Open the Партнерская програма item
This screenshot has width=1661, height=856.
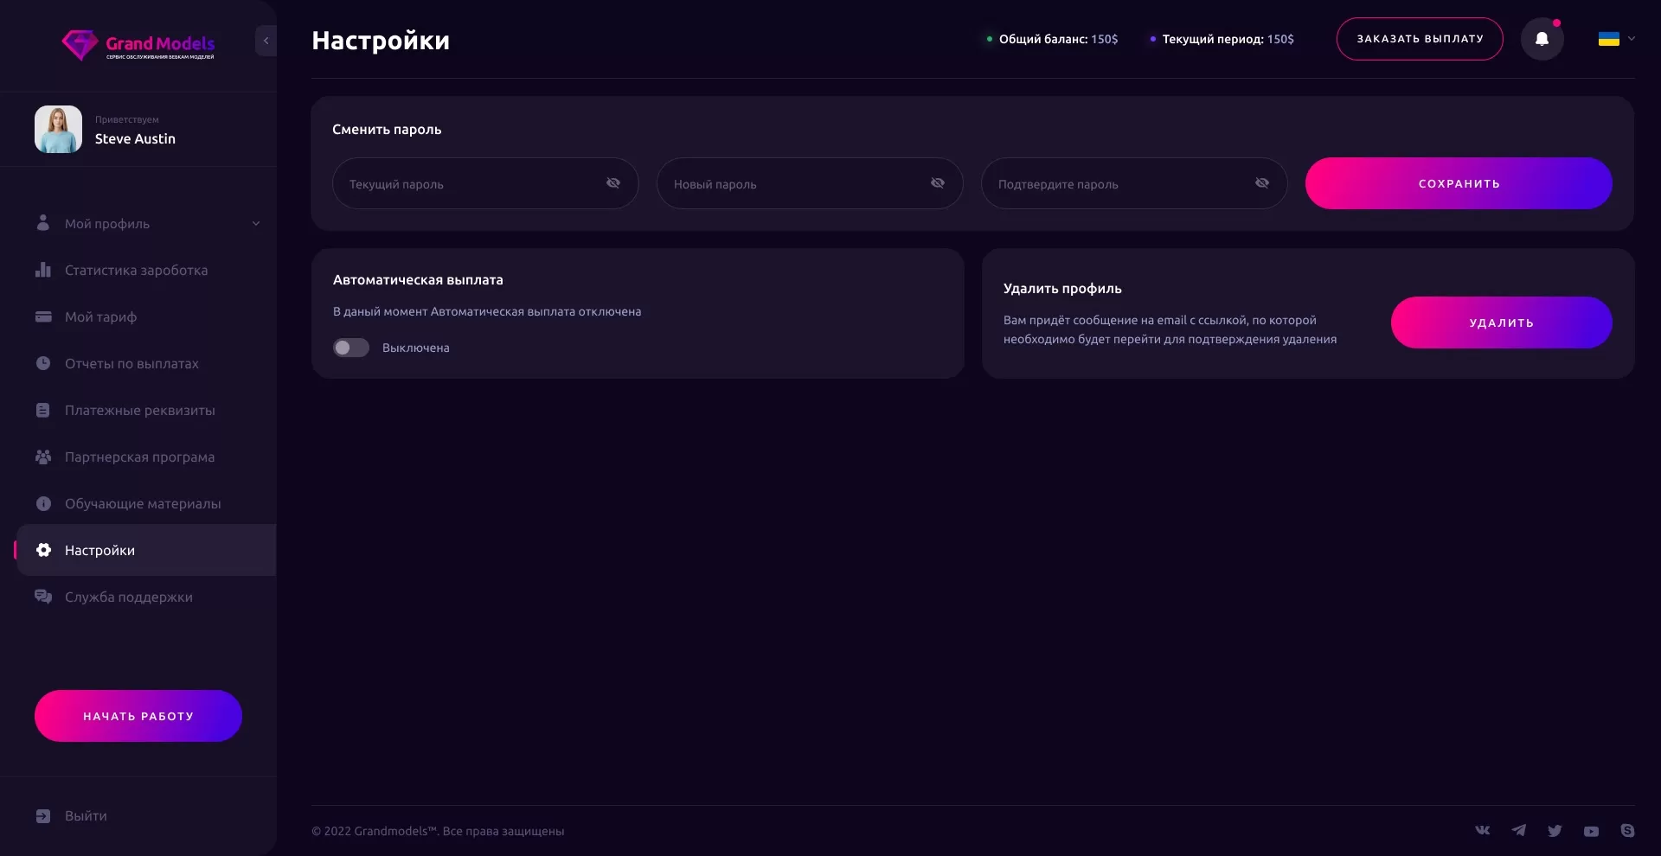pyautogui.click(x=139, y=457)
